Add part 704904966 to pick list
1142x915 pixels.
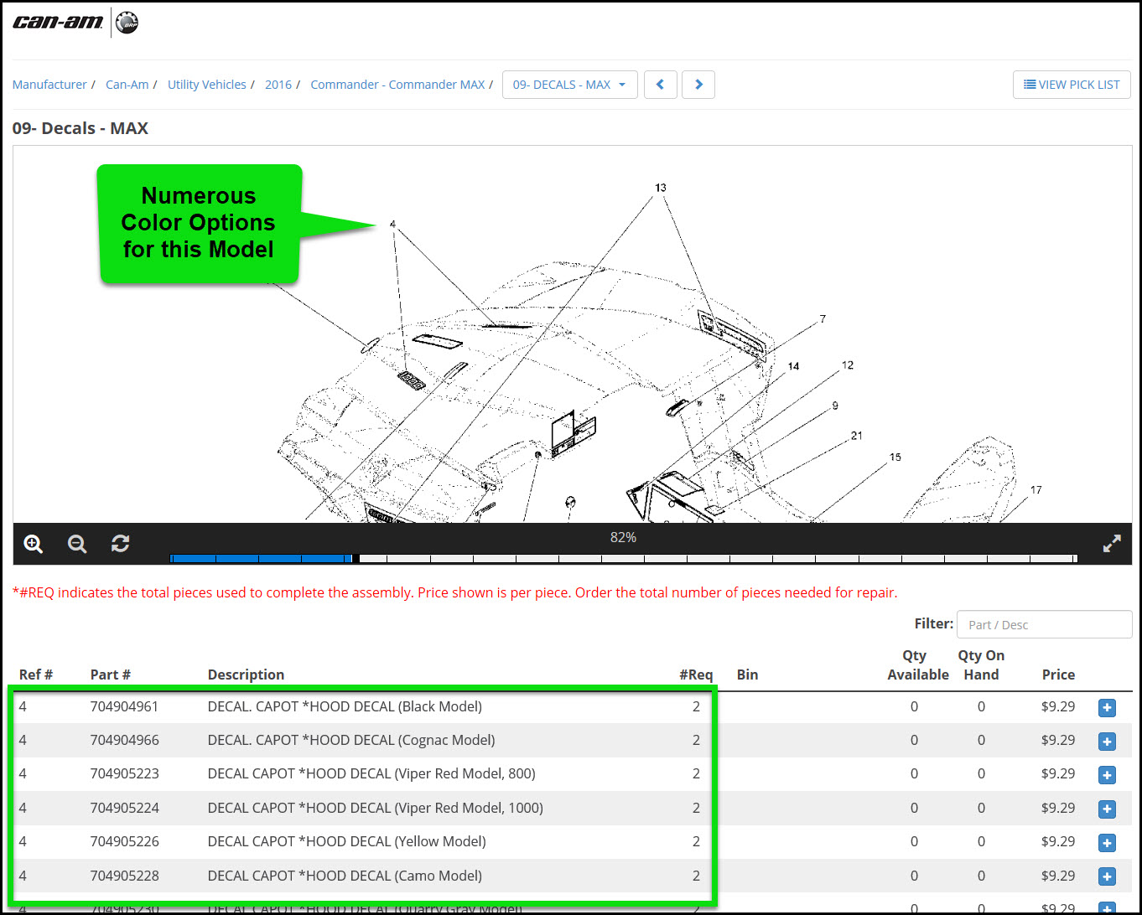click(x=1107, y=742)
